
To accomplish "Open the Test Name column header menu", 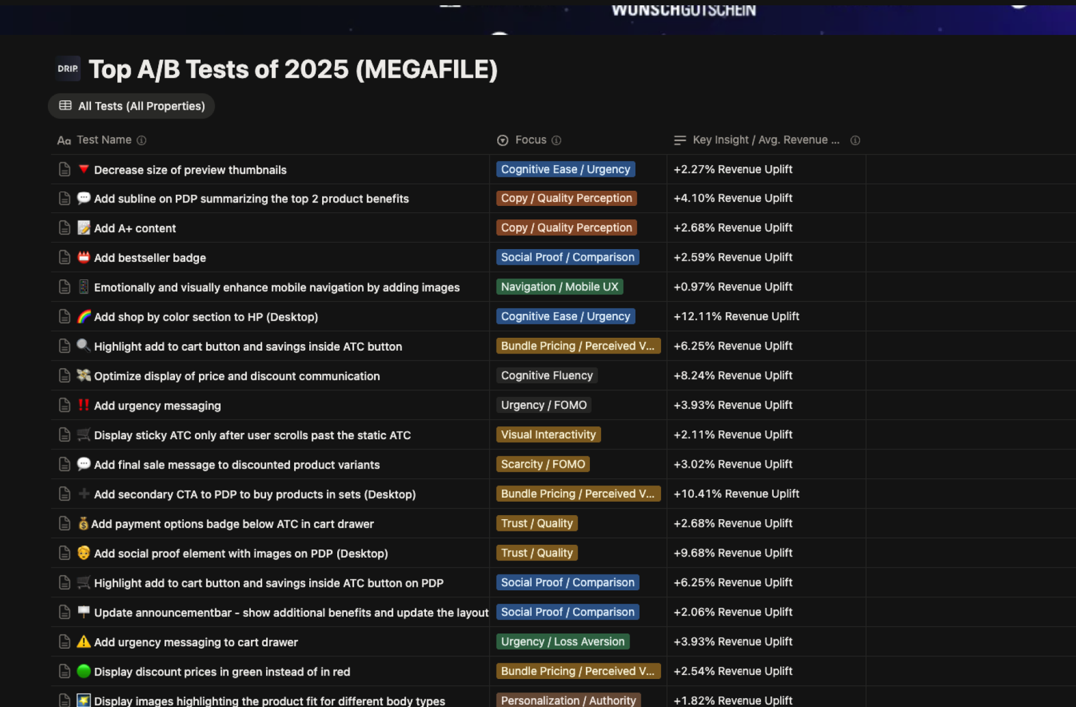I will (x=104, y=140).
